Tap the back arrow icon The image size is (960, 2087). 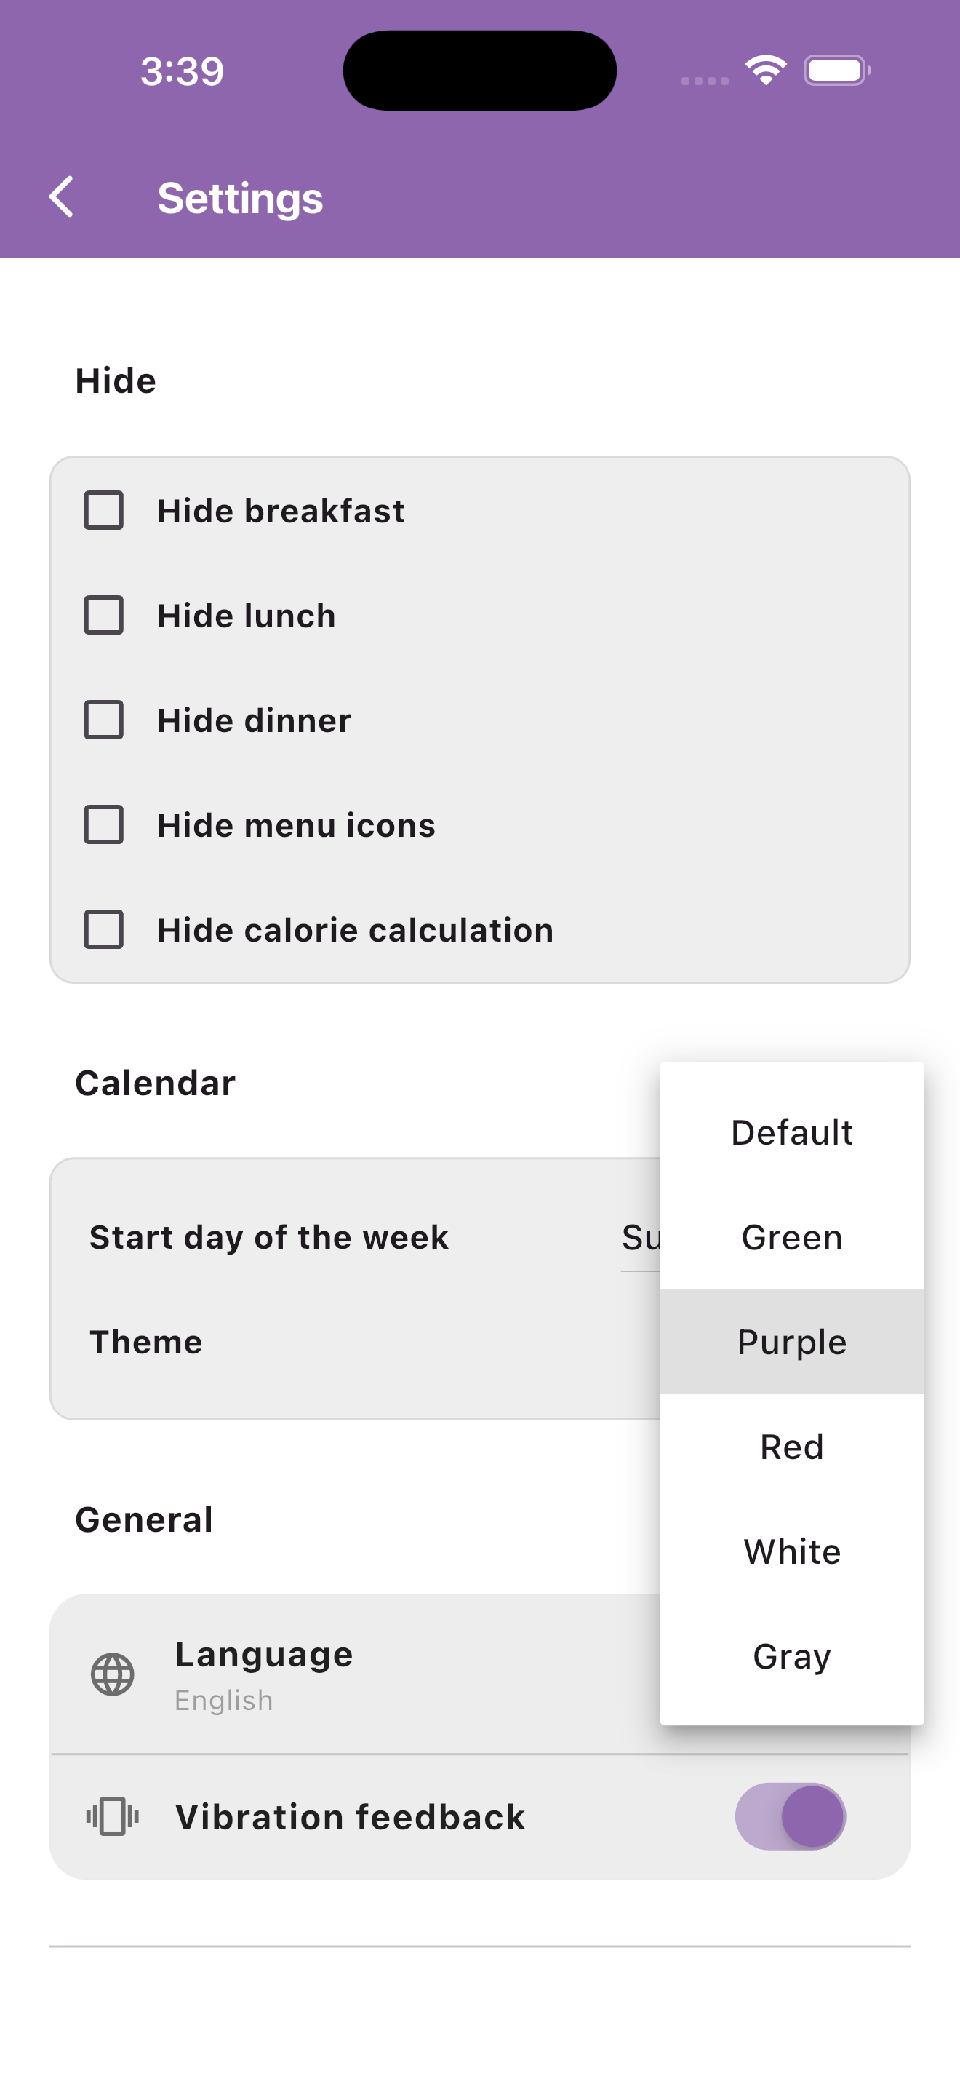pyautogui.click(x=62, y=197)
